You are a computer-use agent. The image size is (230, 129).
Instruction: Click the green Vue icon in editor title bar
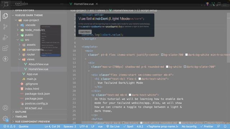pos(213,4)
